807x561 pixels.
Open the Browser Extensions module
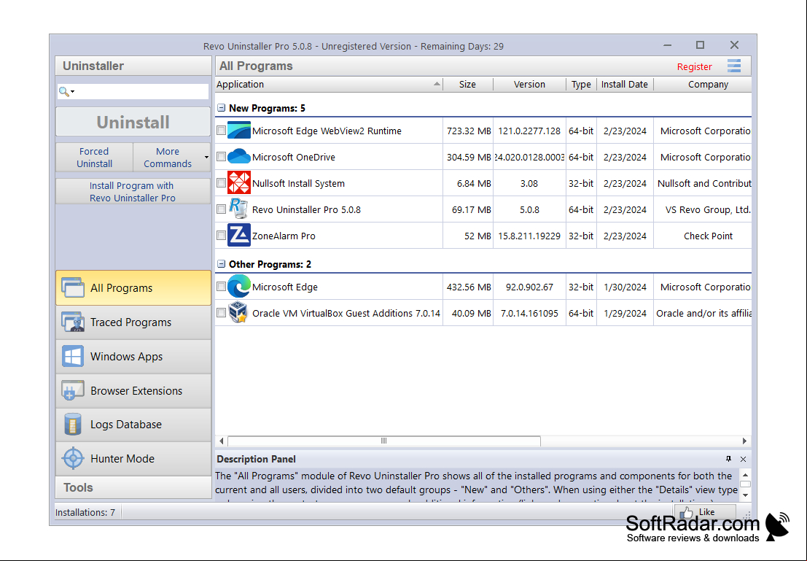[133, 390]
